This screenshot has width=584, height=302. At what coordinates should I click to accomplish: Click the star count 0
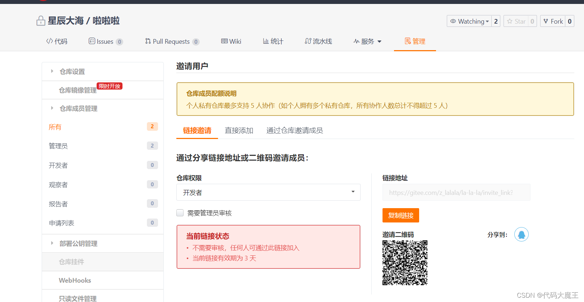click(532, 21)
